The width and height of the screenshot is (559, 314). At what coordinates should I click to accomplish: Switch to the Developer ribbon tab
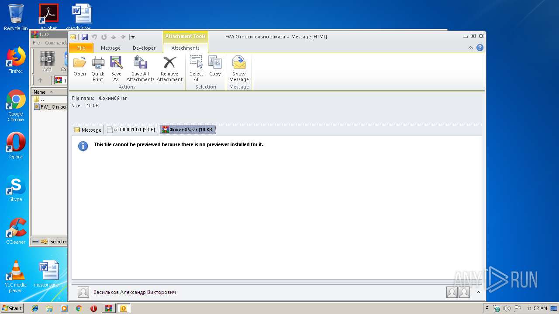point(144,48)
